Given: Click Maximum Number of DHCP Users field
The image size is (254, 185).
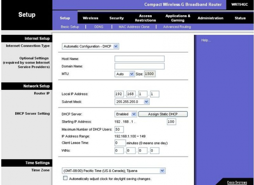Looking at the screenshot, I should [119, 130].
